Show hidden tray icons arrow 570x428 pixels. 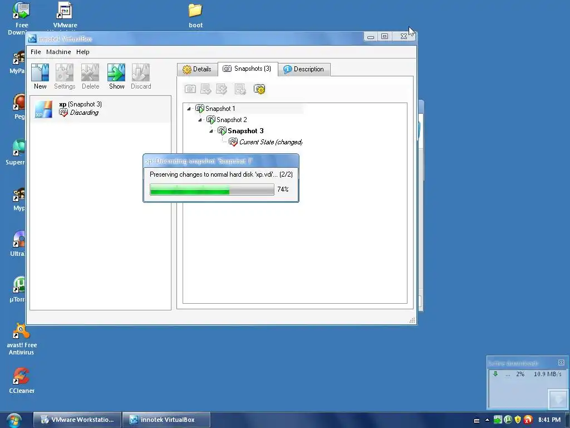[487, 420]
